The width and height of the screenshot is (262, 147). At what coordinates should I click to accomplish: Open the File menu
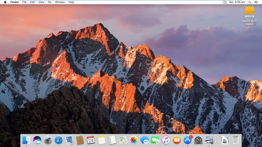[24, 2]
